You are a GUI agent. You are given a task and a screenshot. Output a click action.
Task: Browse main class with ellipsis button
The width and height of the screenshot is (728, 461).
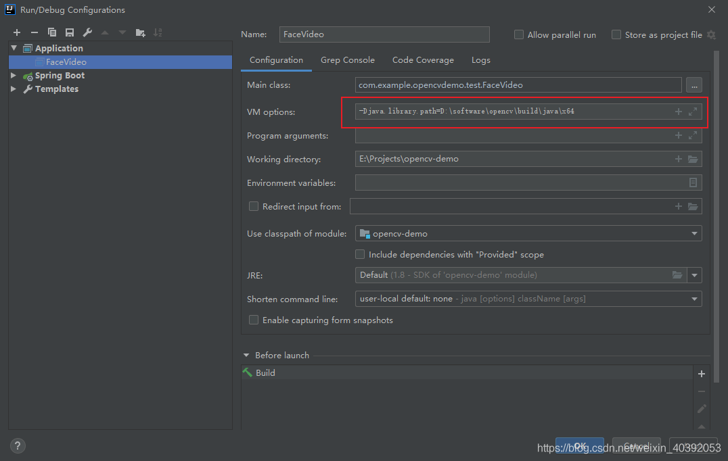coord(693,85)
